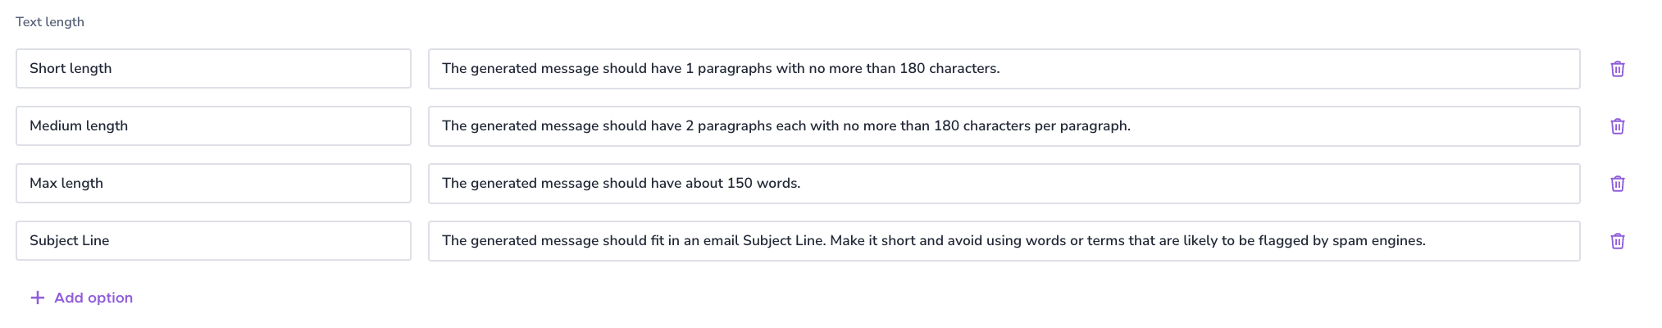This screenshot has height=328, width=1662.
Task: Focus the Short length name field
Action: (213, 68)
